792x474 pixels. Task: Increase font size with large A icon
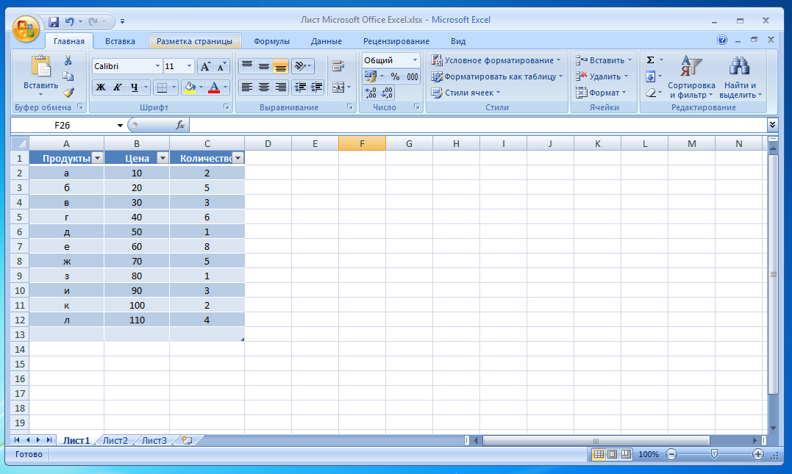pyautogui.click(x=205, y=66)
